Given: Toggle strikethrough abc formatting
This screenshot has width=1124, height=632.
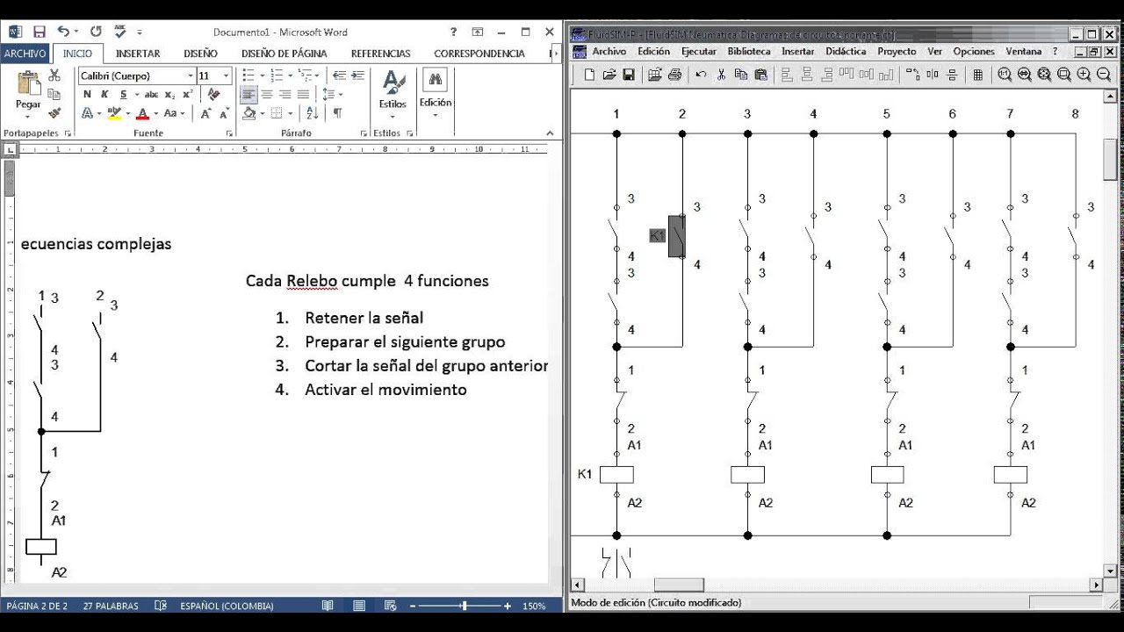Looking at the screenshot, I should pos(151,94).
